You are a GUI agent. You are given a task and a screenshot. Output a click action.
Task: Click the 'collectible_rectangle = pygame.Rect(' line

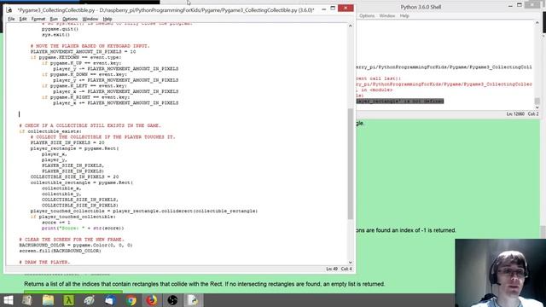coord(82,182)
